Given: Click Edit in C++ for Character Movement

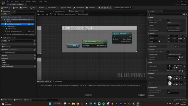Looking at the screenshot, I should click(x=31, y=35).
